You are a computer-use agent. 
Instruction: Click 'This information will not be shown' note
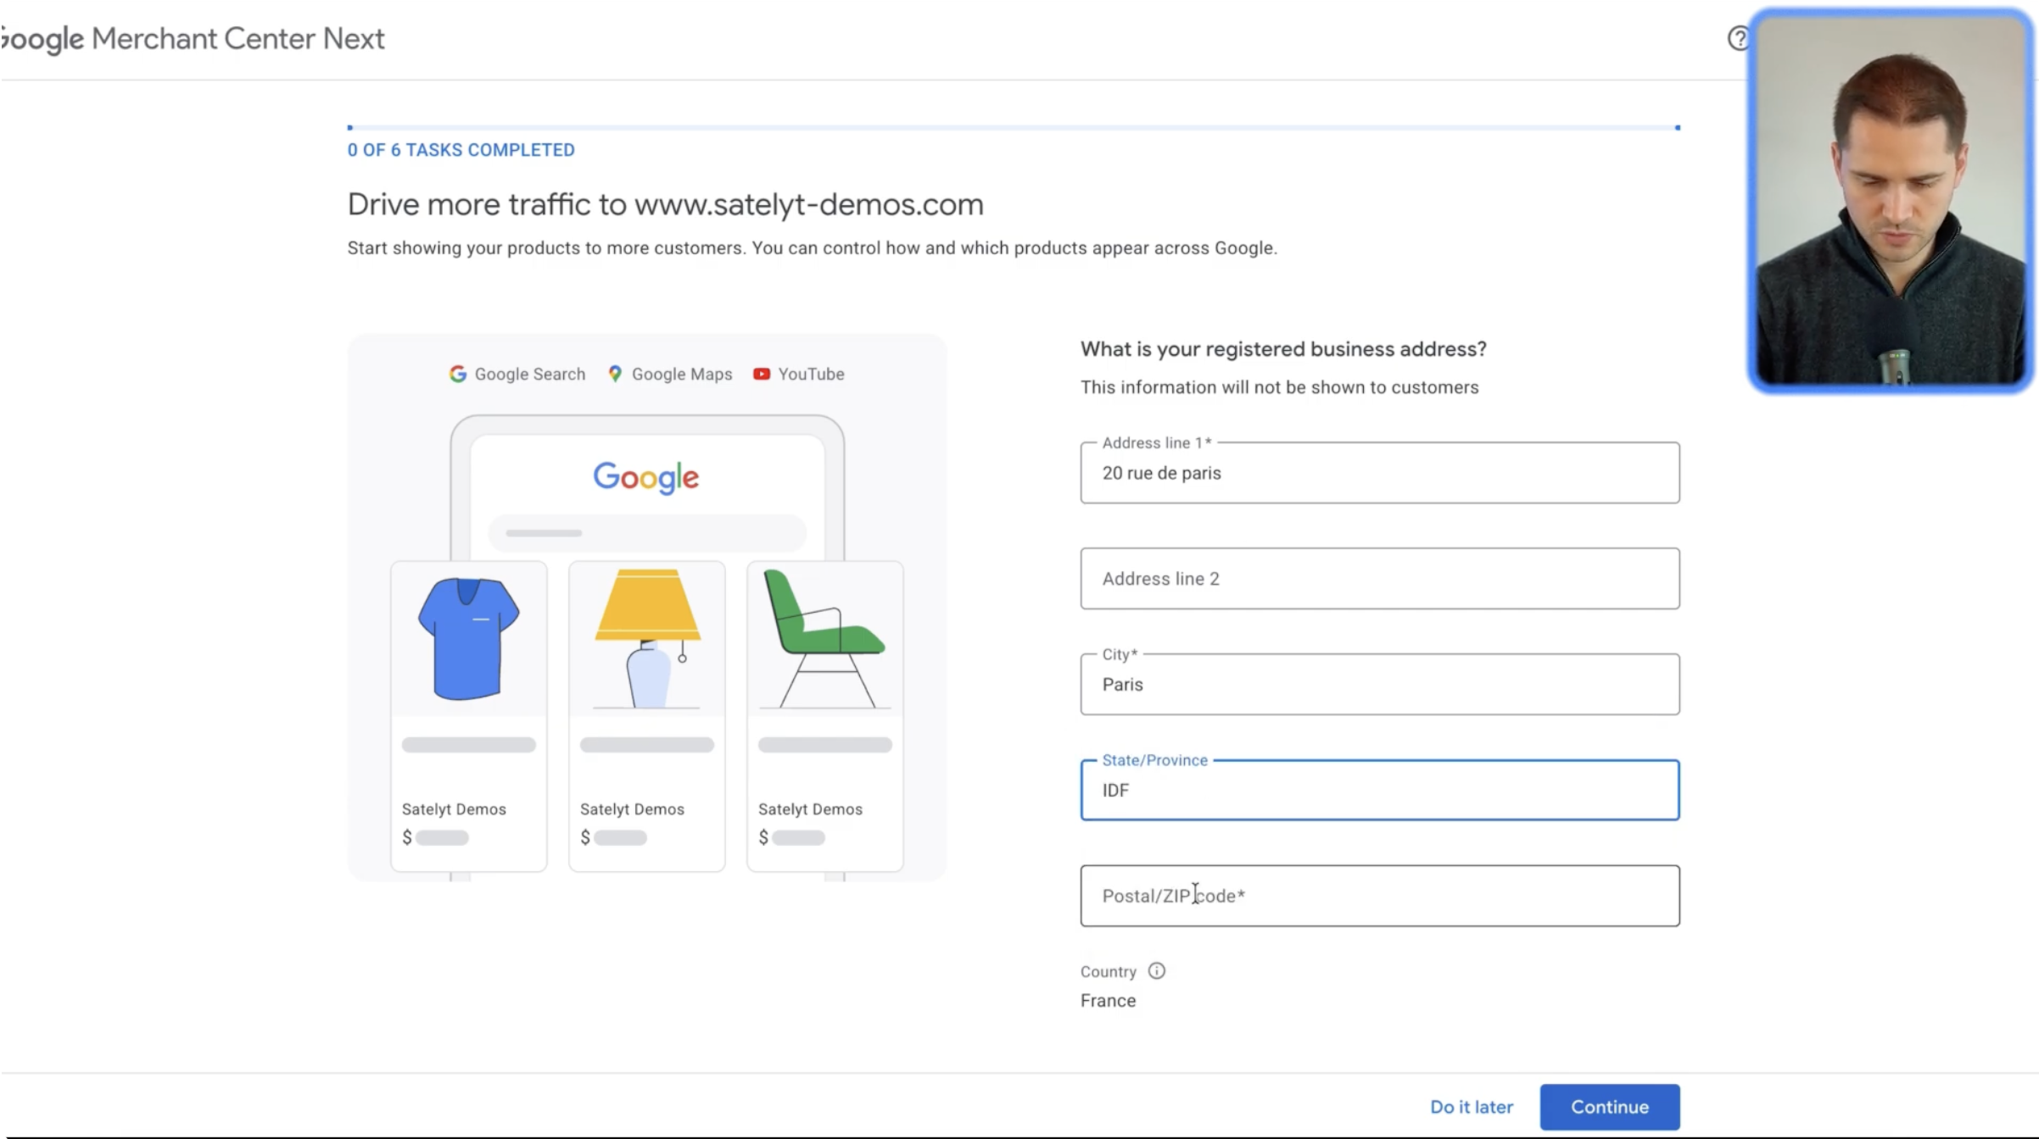[x=1279, y=387]
